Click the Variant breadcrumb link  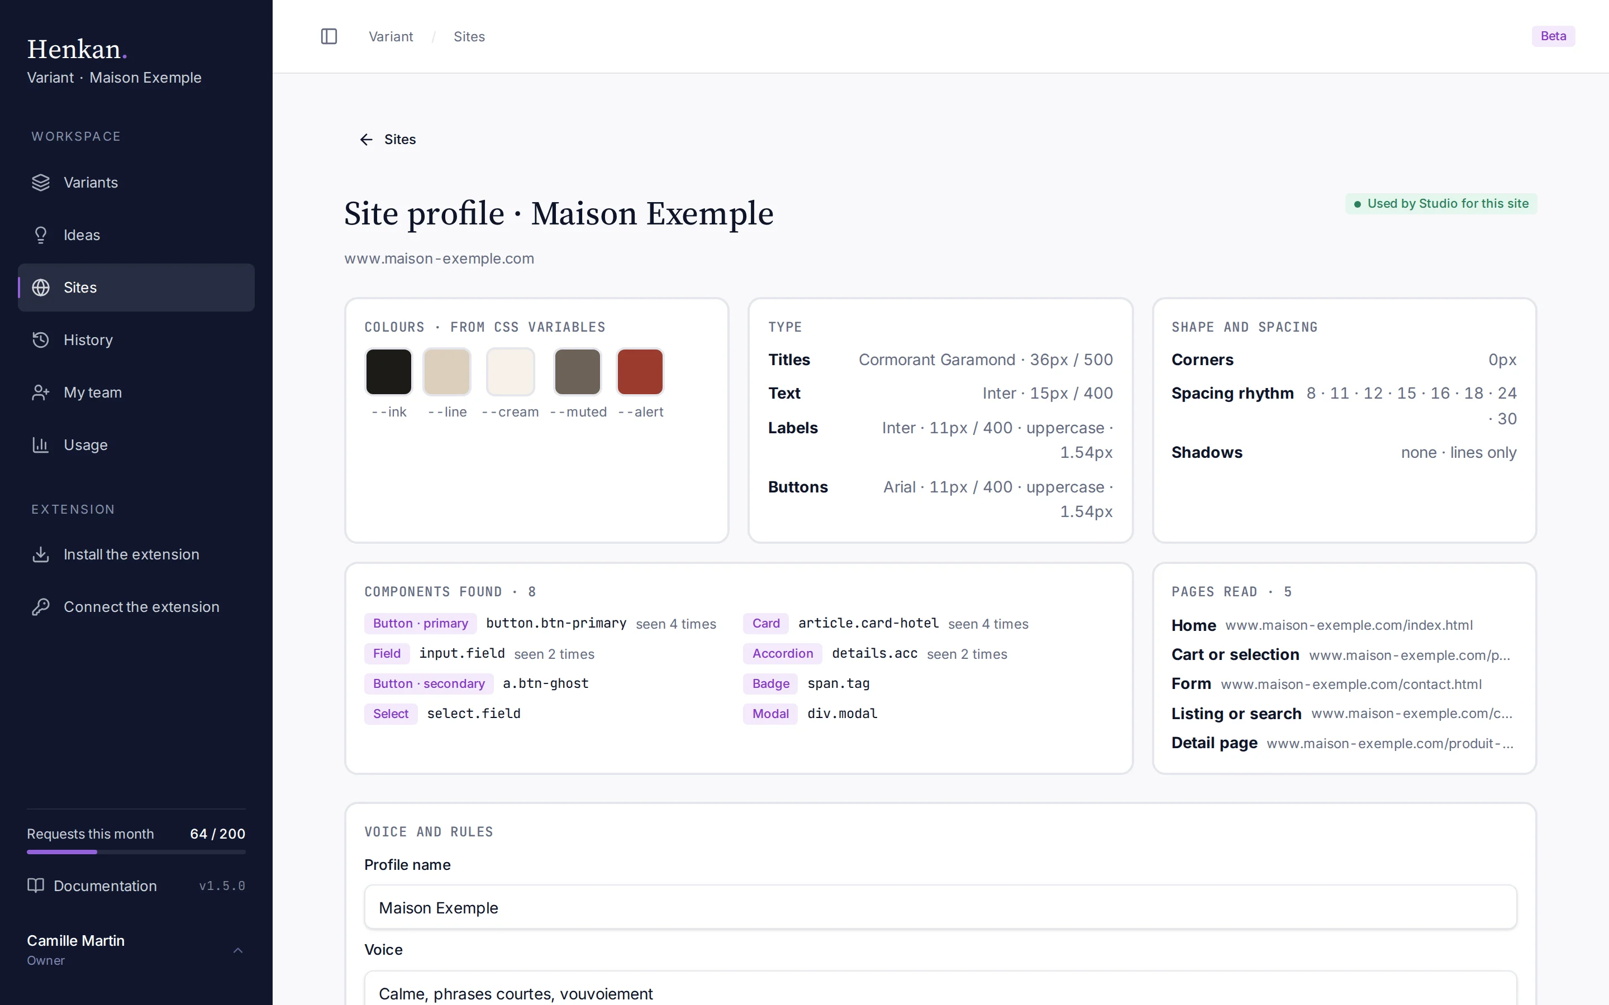[391, 36]
